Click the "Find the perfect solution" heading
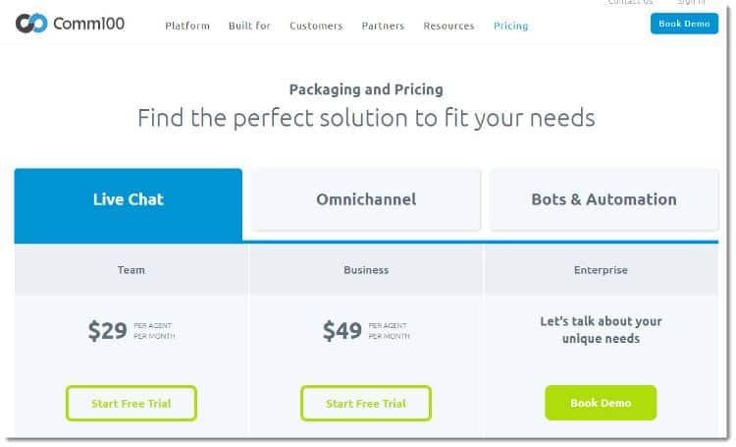This screenshot has height=447, width=736. (366, 119)
